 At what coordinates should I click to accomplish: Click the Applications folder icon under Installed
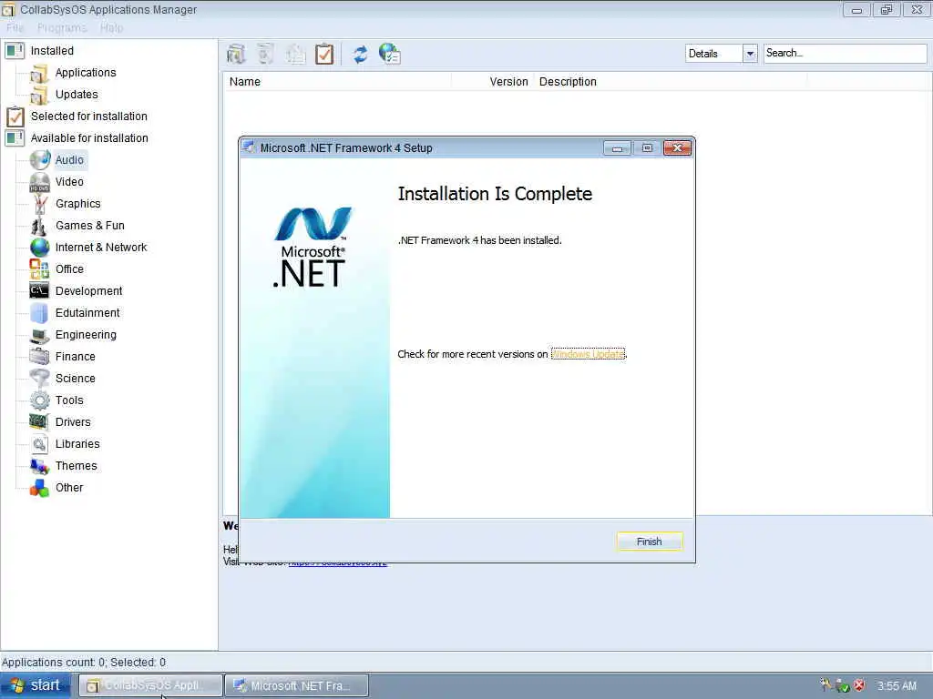39,73
